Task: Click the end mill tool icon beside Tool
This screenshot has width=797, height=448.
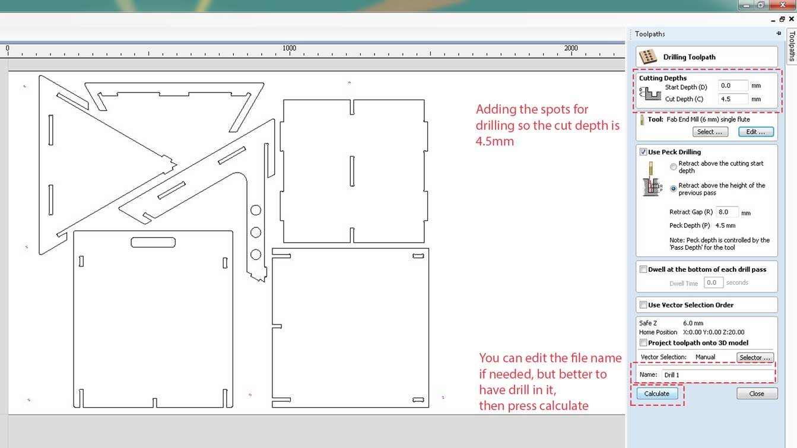Action: [x=642, y=120]
